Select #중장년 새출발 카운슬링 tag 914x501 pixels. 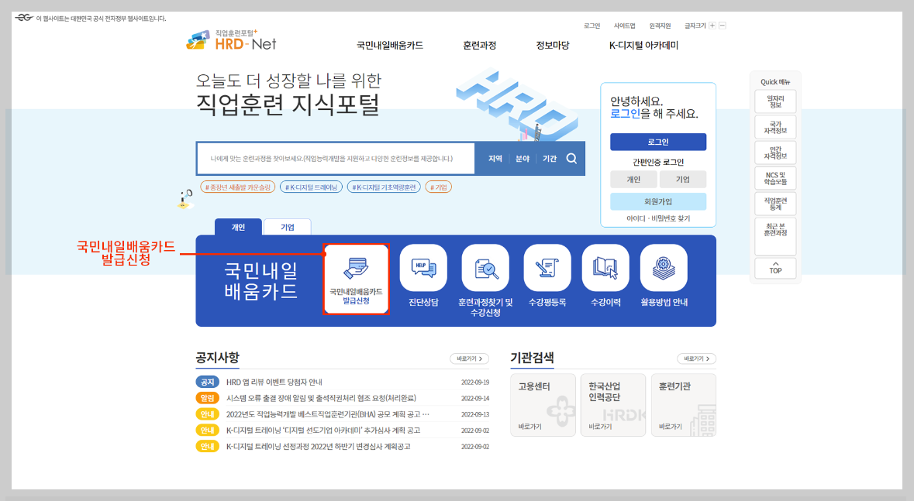pyautogui.click(x=238, y=187)
